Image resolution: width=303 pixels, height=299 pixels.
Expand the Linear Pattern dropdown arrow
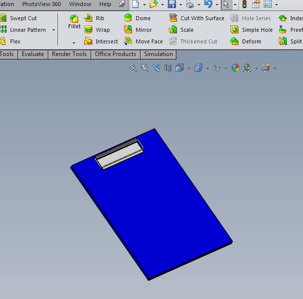(53, 30)
